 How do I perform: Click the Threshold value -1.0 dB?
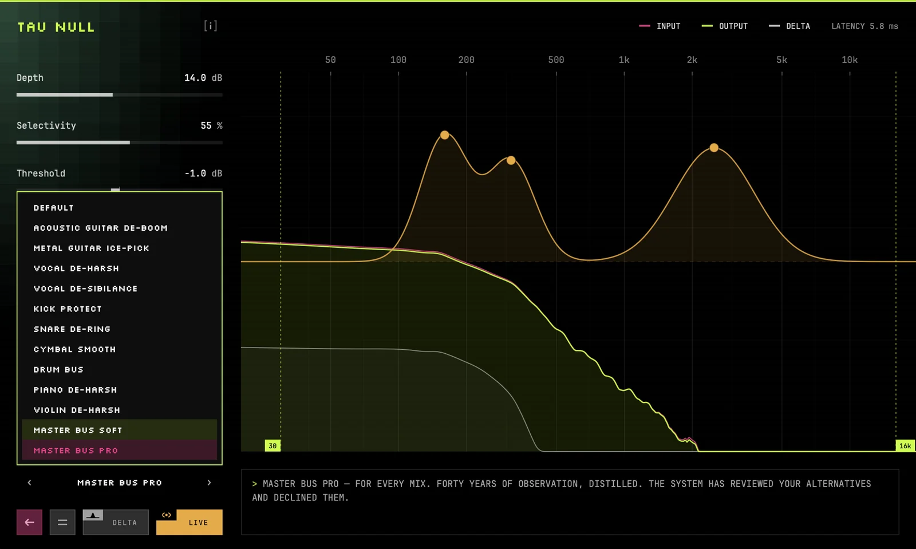(x=203, y=173)
